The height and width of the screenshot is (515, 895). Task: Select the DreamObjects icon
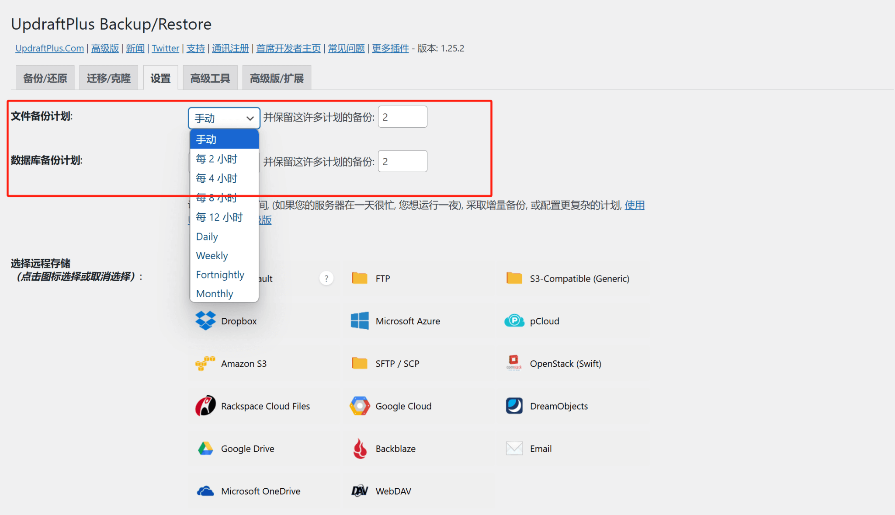tap(514, 406)
